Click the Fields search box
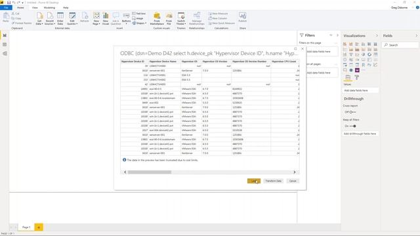Viewport: 420px width, 236px height. click(400, 45)
